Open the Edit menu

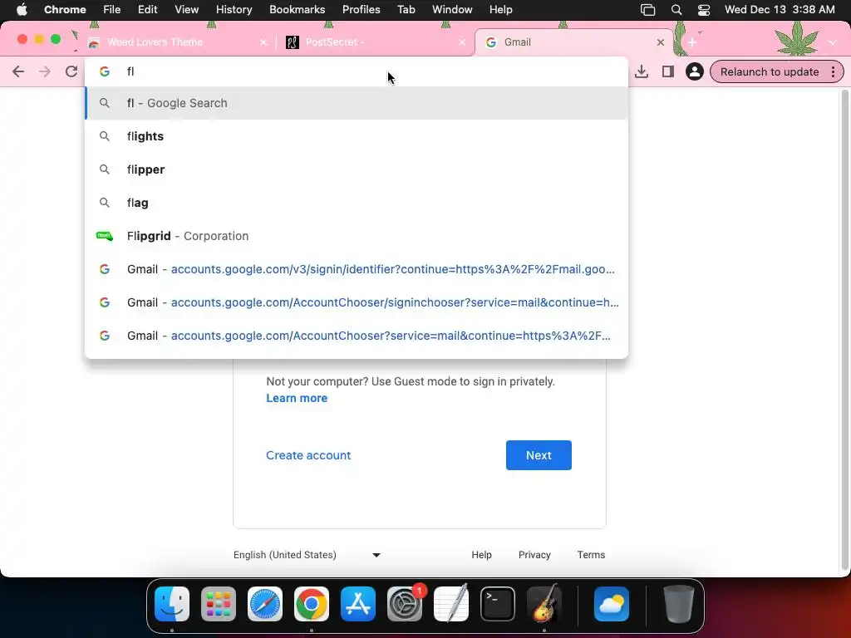click(147, 10)
